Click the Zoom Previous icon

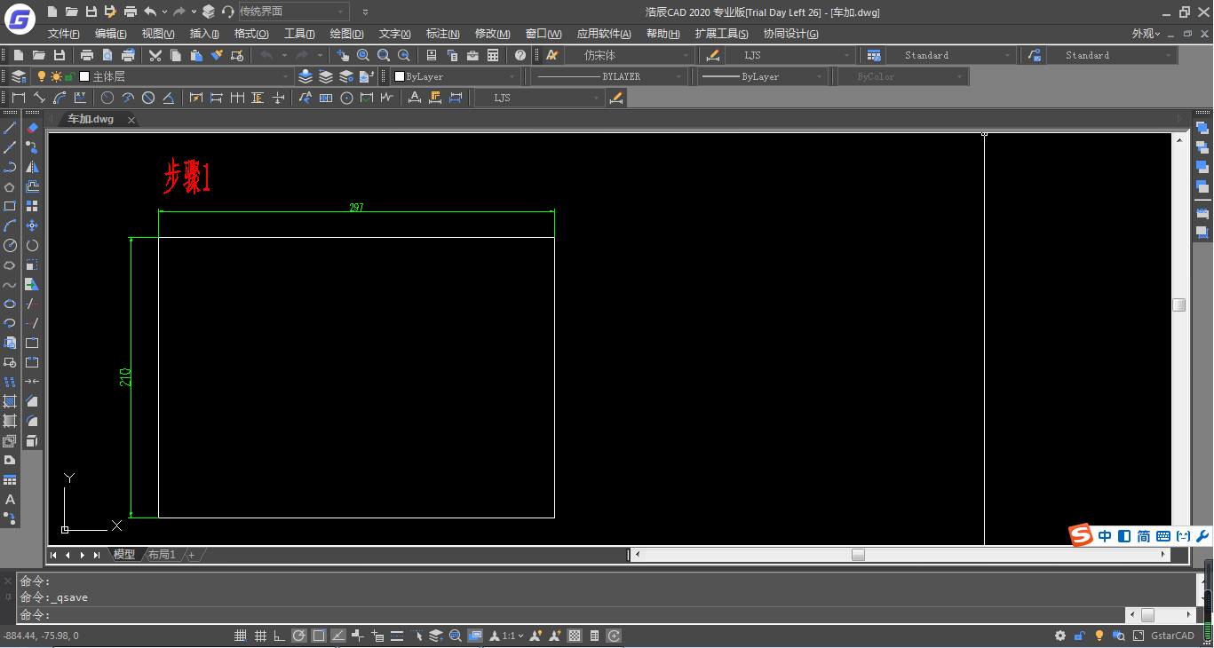pos(404,55)
